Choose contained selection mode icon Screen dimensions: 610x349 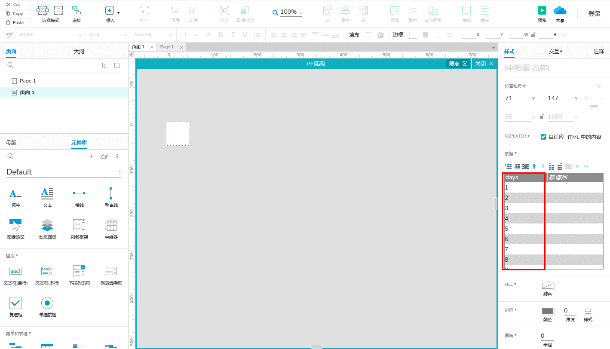pyautogui.click(x=58, y=10)
